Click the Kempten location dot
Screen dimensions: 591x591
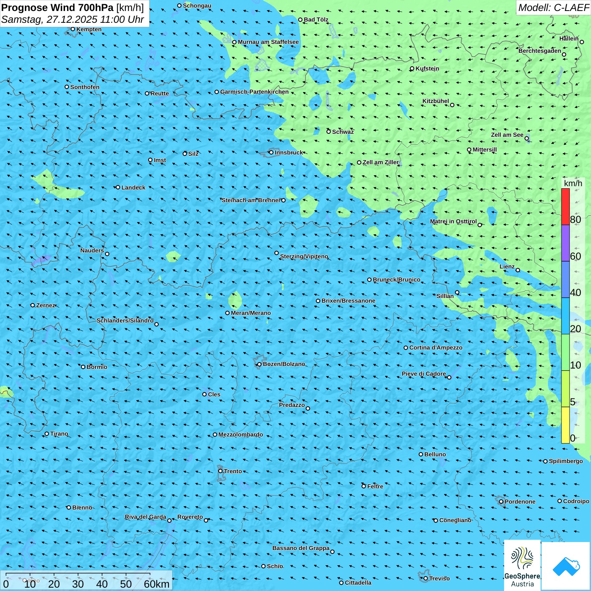(73, 29)
